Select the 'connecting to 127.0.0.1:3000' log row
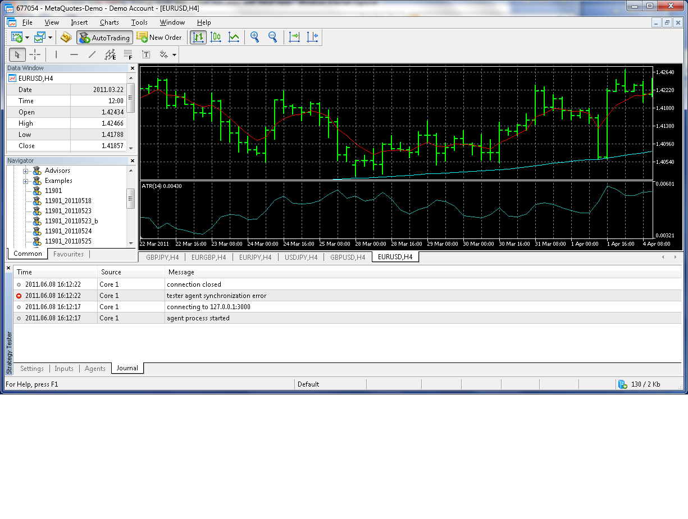This screenshot has height=519, width=688. point(347,307)
